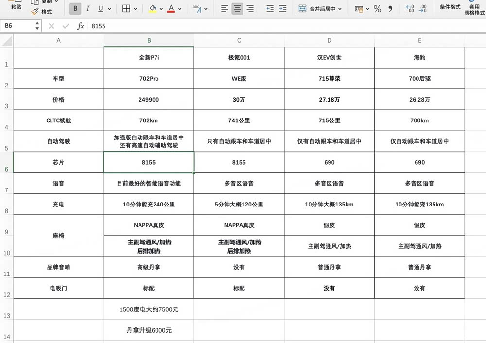Viewport: 486px width, 343px height.
Task: Open the 合并后居中 merge options dropdown
Action: coord(339,8)
